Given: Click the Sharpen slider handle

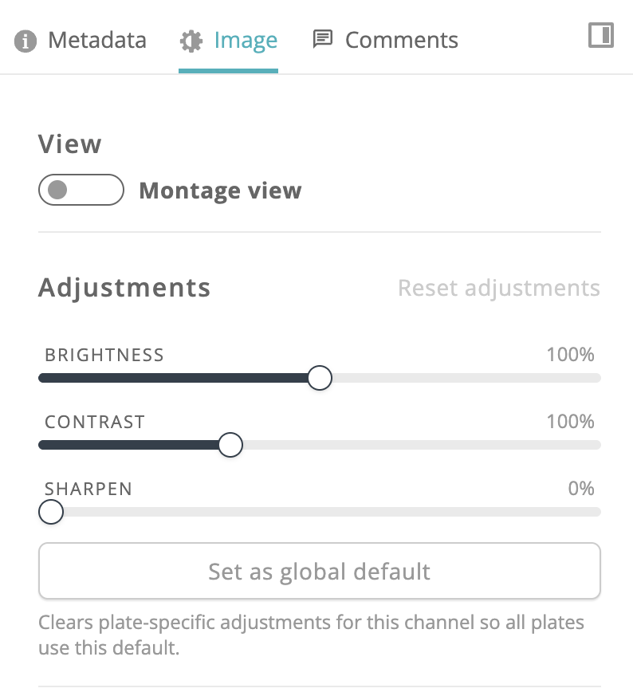Looking at the screenshot, I should coord(51,512).
